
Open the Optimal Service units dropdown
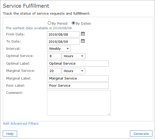[73, 56]
